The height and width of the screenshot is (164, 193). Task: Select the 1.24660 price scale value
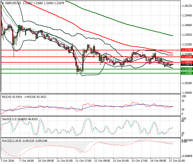coord(187,25)
